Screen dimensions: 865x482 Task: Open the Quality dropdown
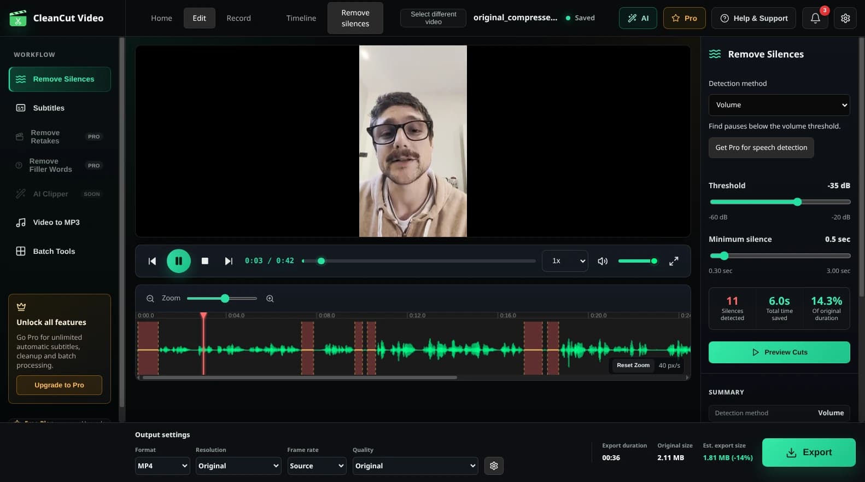coord(415,466)
